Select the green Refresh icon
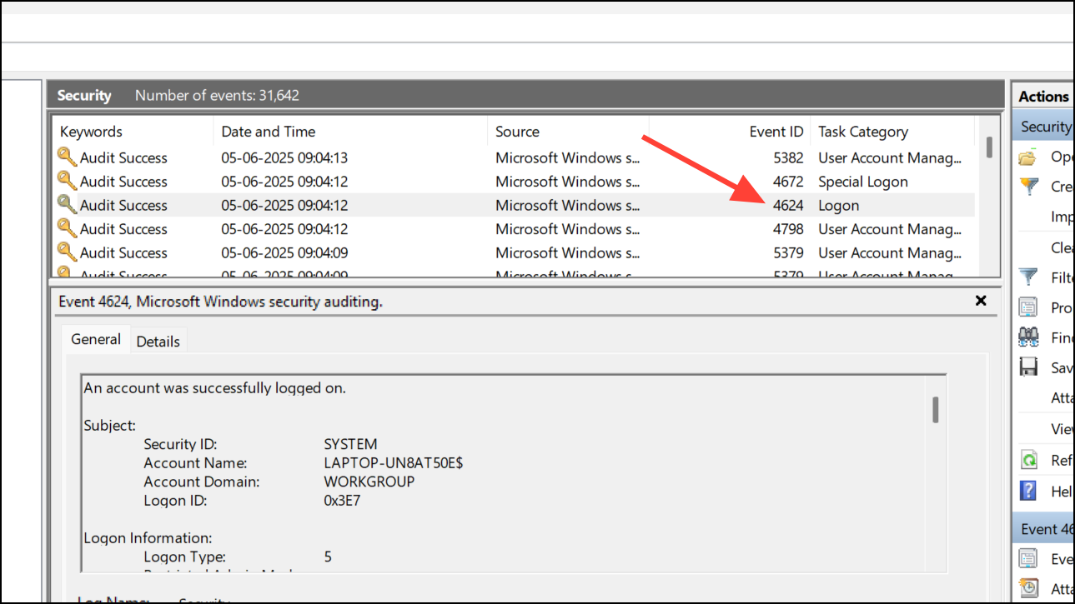 pyautogui.click(x=1028, y=460)
